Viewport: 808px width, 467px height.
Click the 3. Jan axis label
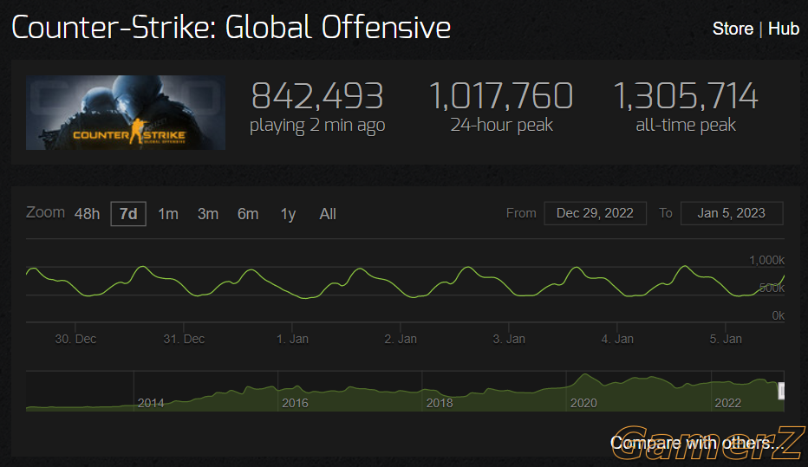[x=509, y=339]
